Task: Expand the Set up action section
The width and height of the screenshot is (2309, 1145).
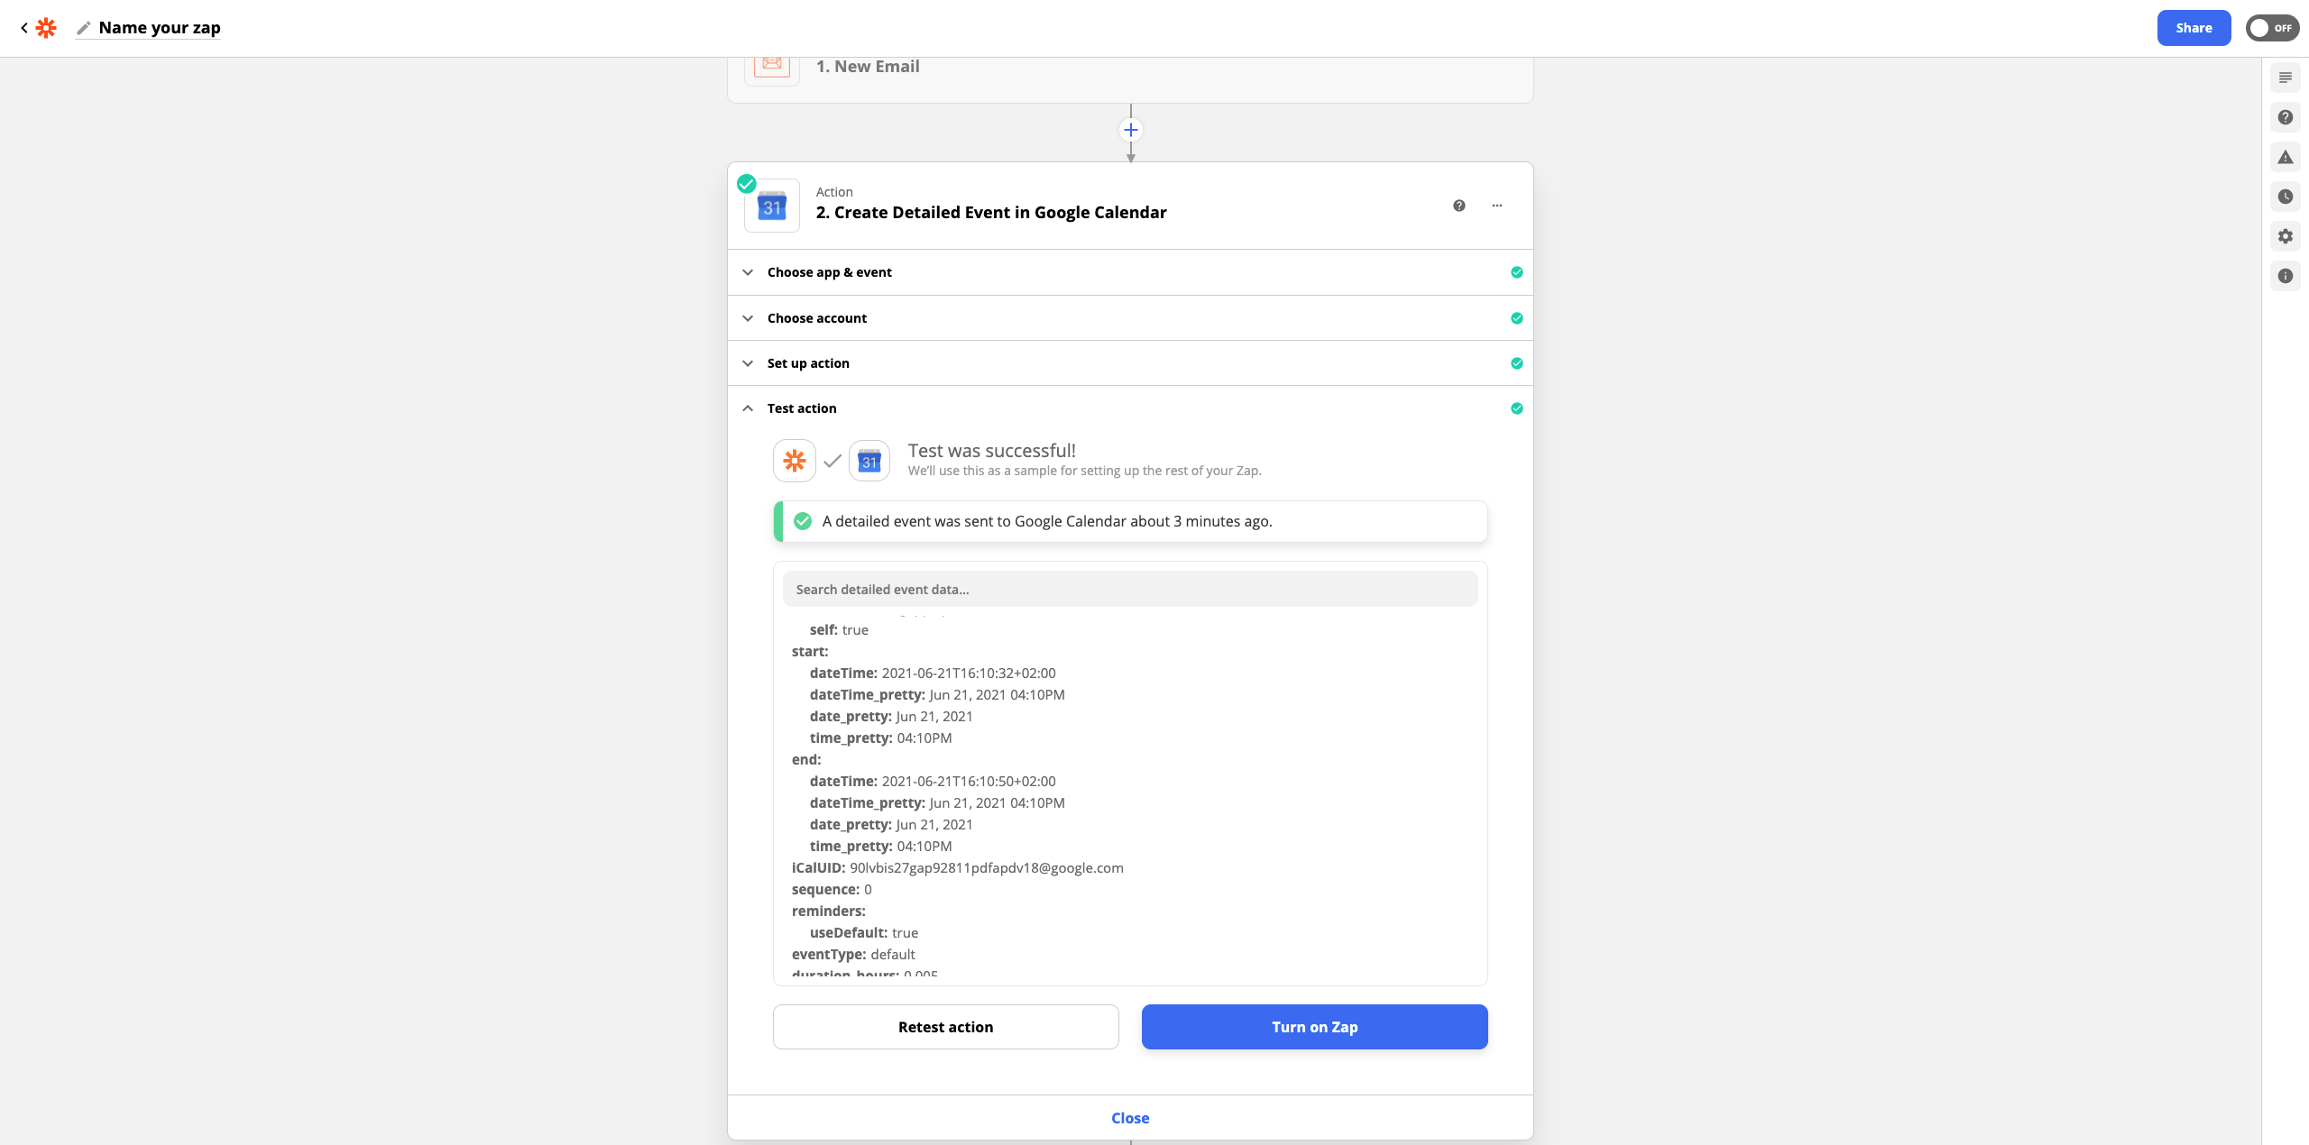Action: [807, 363]
